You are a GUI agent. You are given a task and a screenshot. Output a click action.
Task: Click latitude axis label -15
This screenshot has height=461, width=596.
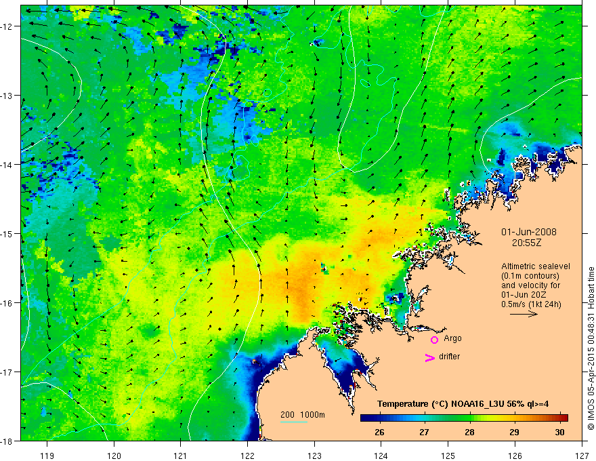point(7,234)
